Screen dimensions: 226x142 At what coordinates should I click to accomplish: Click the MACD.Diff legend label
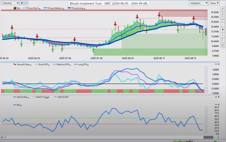63,97
